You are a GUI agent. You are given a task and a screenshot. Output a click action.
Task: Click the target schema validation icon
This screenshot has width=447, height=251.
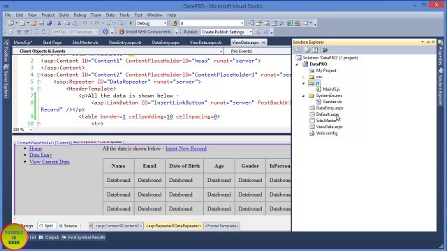tap(105, 32)
